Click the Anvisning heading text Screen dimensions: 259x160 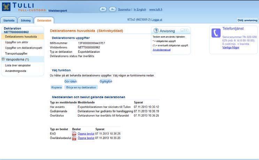click(x=167, y=31)
